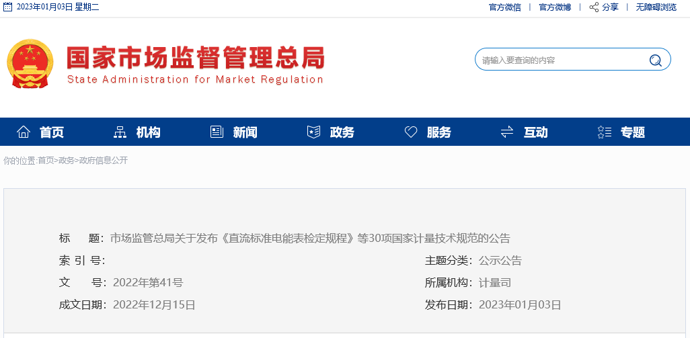The image size is (690, 338).
Task: Click the search magnifier icon
Action: [655, 60]
